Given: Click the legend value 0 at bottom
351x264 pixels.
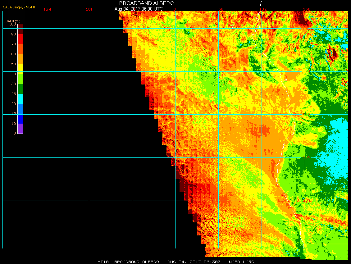Looking at the screenshot, I should [x=15, y=133].
